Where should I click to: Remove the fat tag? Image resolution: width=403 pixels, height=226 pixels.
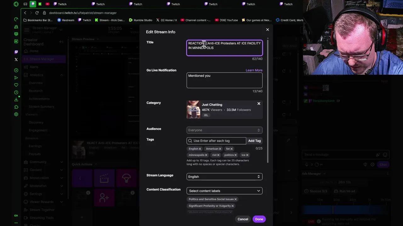coord(231,149)
